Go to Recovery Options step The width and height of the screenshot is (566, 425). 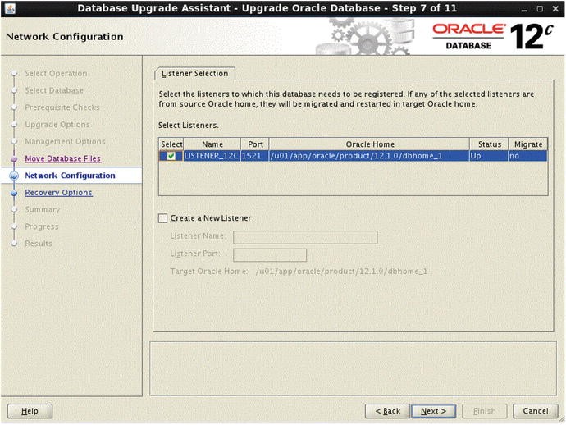coord(58,193)
